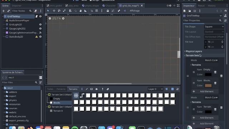Image resolution: width=229 pixels, height=129 pixels.
Task: Expand the physics folder
Action: point(5,100)
